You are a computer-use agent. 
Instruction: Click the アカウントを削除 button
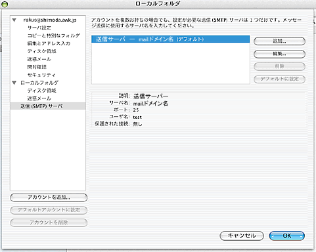pyautogui.click(x=49, y=222)
